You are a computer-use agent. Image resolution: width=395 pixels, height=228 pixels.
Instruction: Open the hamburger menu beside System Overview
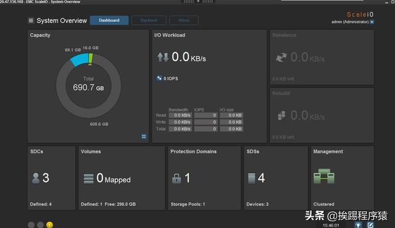(31, 20)
